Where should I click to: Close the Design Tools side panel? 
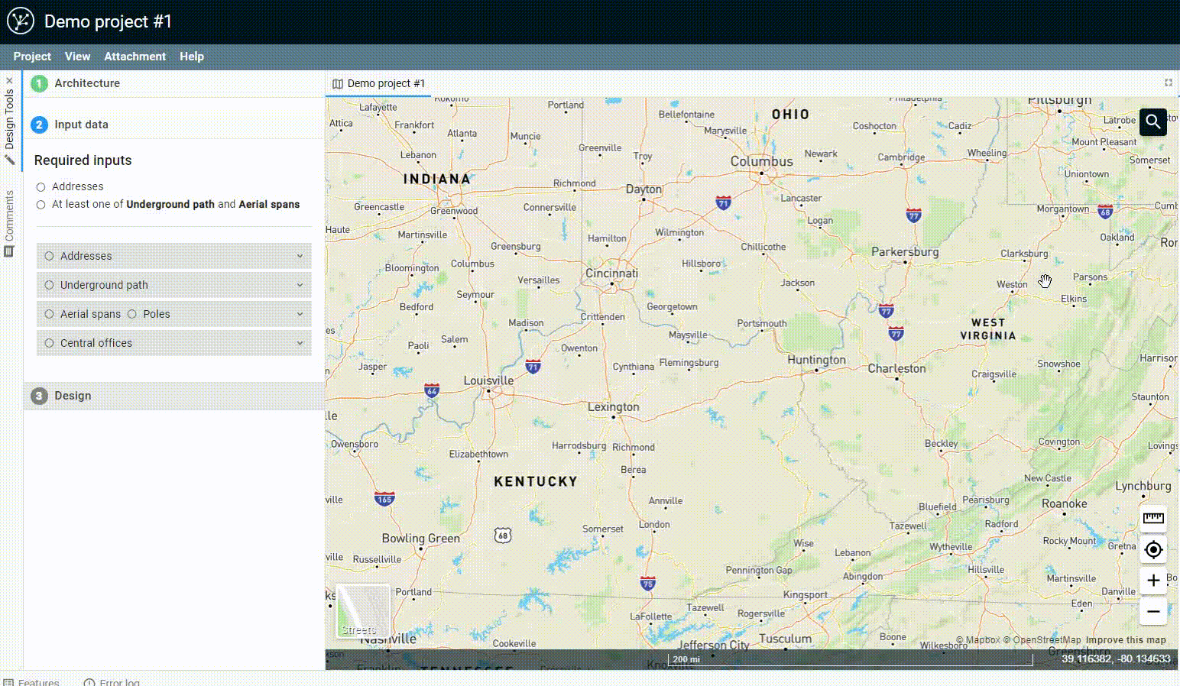click(x=9, y=80)
